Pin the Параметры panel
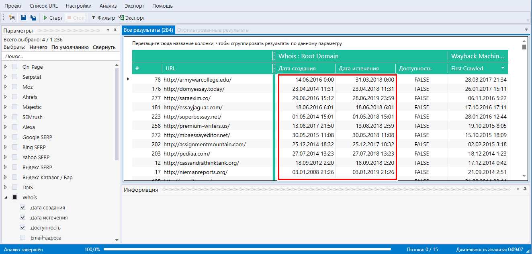 tap(115, 31)
